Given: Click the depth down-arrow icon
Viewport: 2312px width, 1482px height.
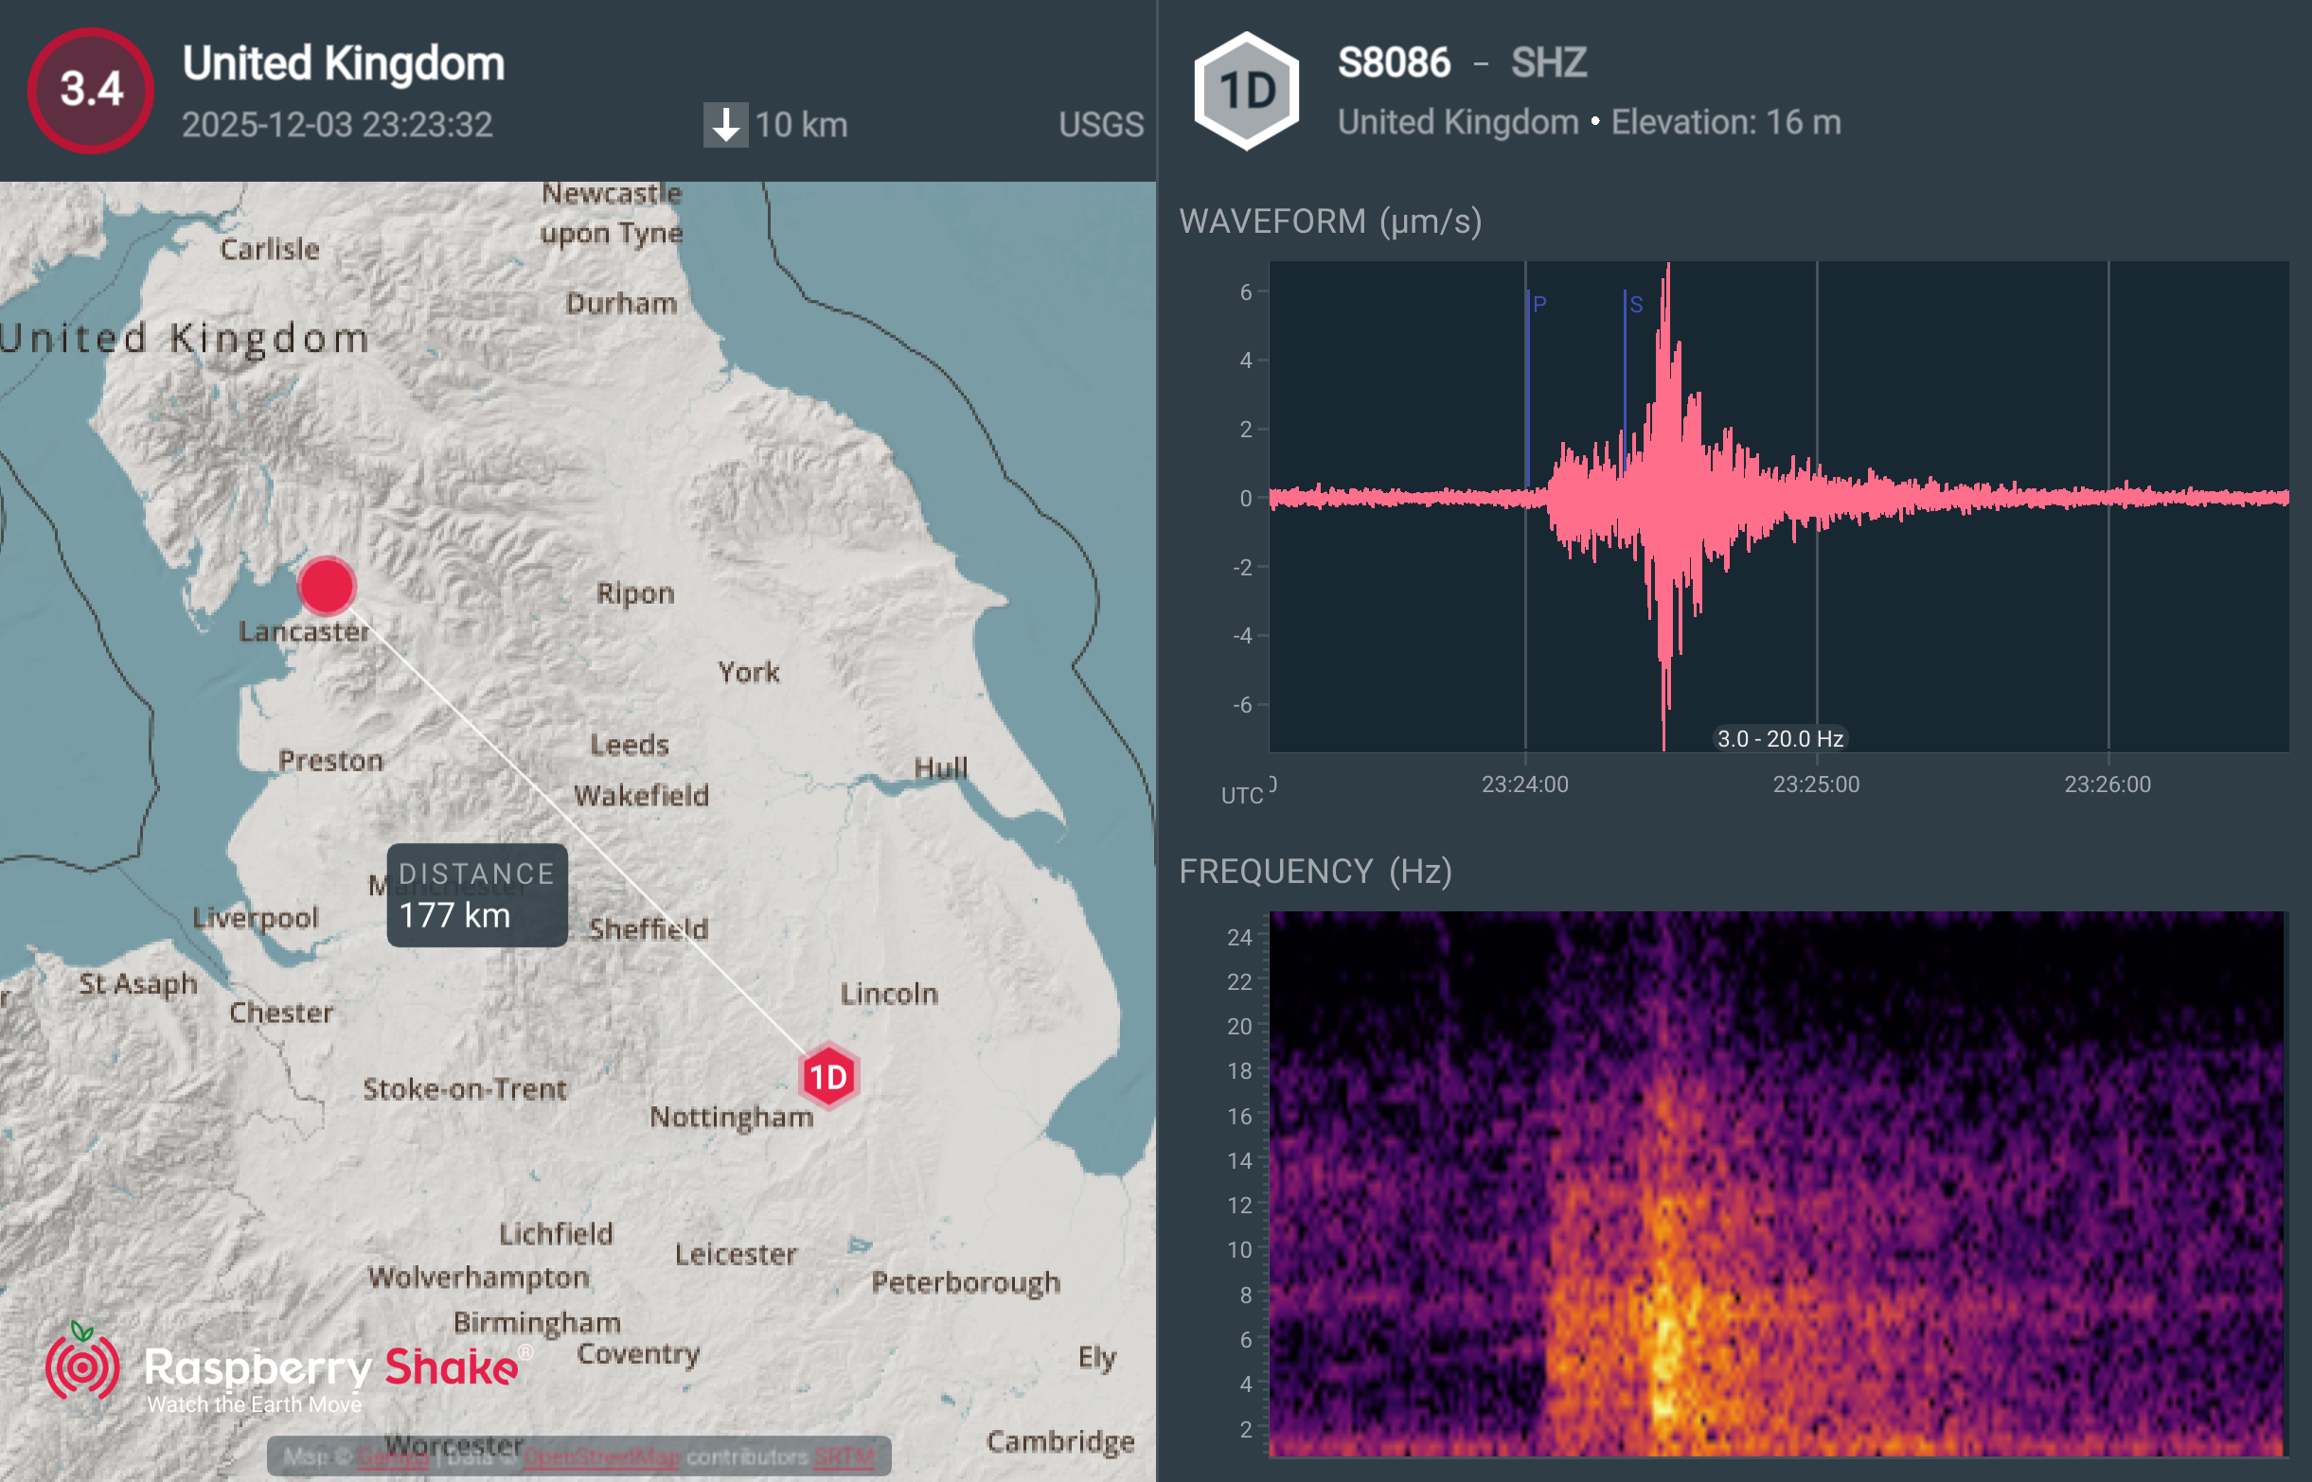Looking at the screenshot, I should click(725, 125).
